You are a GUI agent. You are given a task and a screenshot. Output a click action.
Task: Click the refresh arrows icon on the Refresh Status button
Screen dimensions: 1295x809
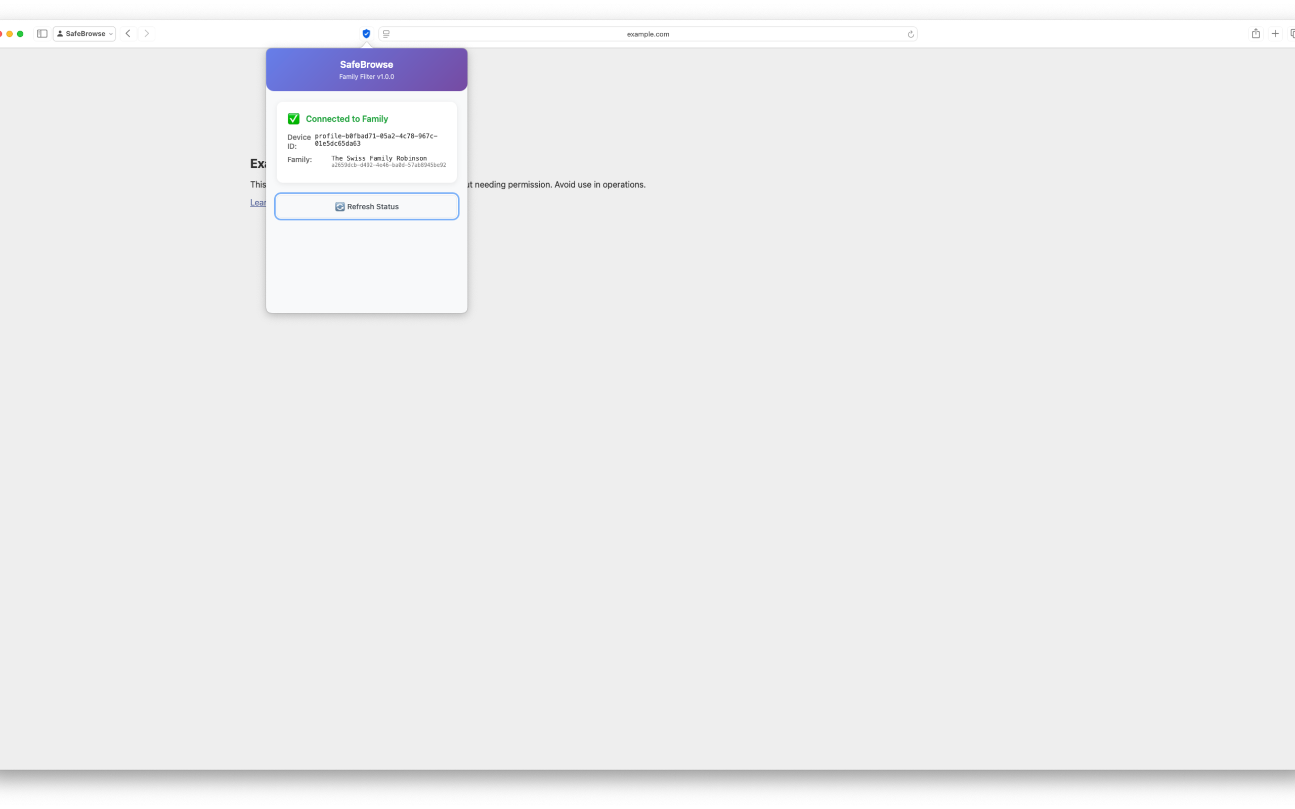pos(340,206)
